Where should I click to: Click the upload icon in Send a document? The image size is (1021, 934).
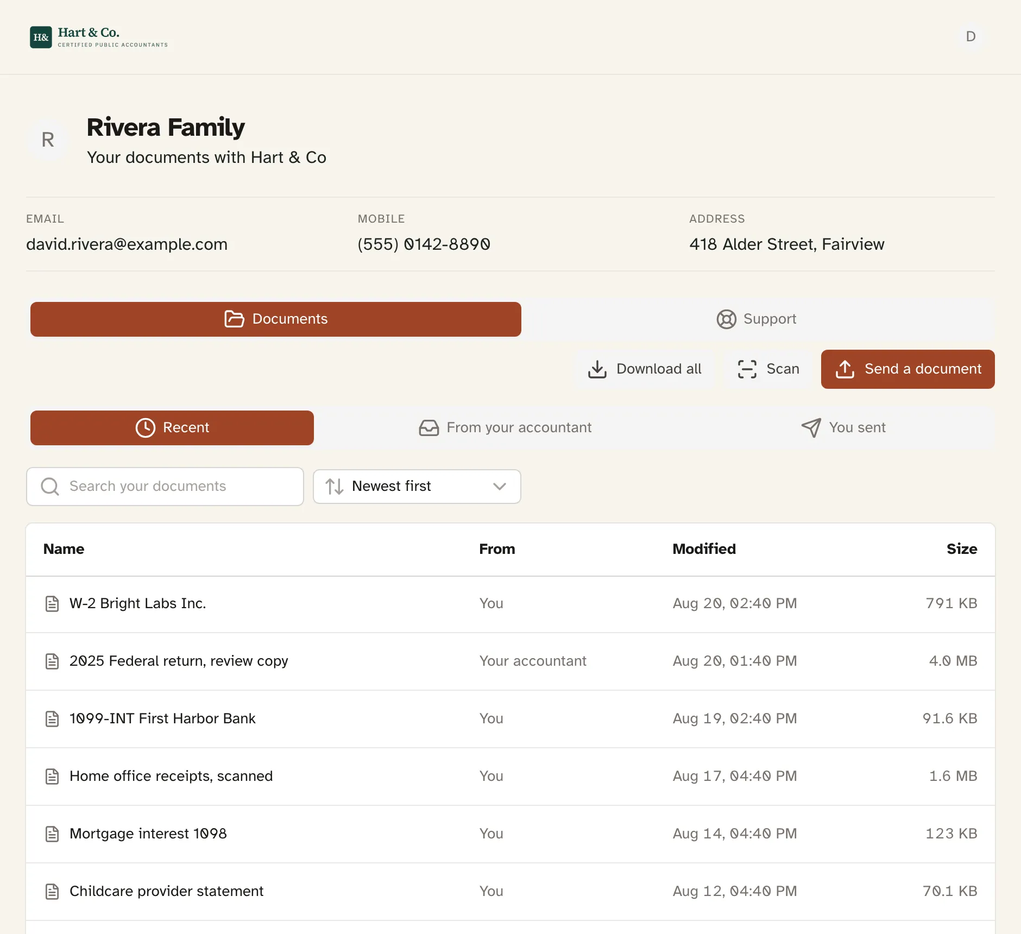click(844, 369)
